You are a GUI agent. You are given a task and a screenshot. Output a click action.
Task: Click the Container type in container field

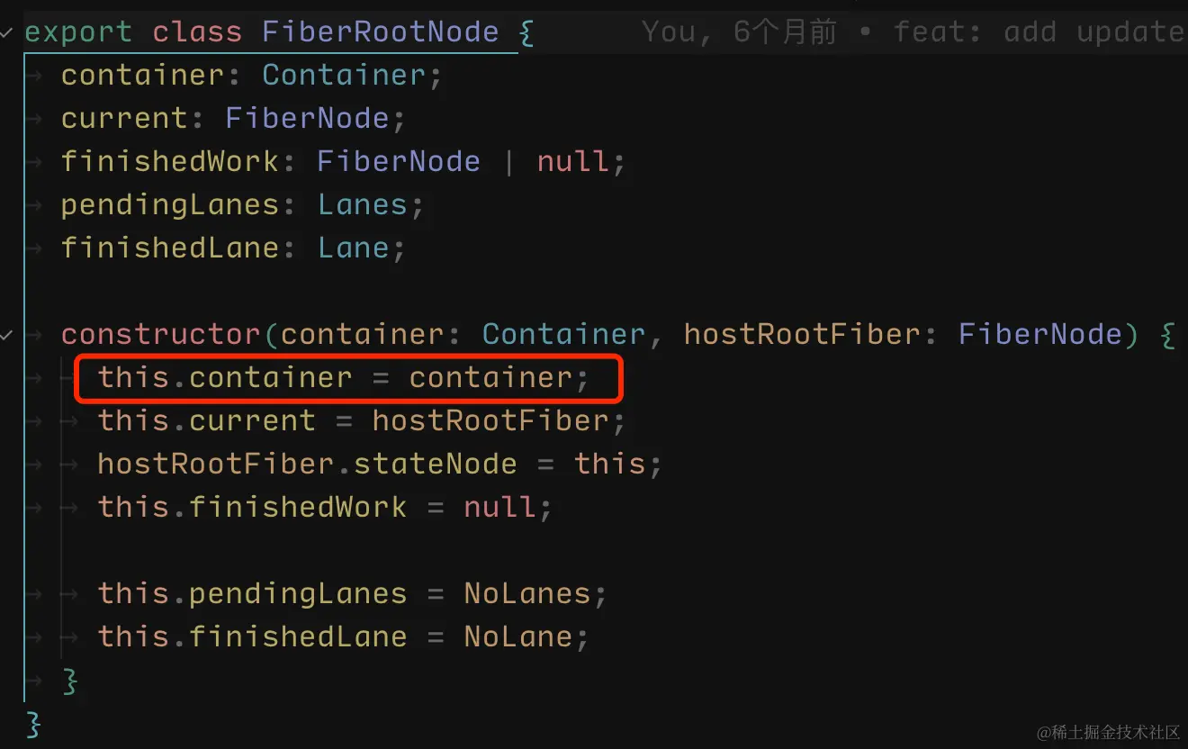coord(343,76)
